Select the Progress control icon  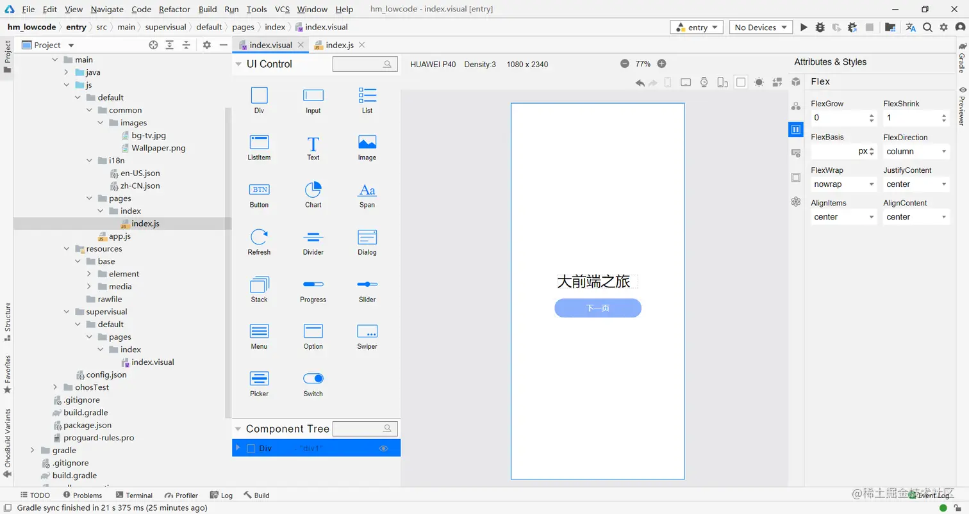pos(313,284)
